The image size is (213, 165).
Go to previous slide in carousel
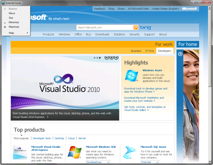(107, 58)
